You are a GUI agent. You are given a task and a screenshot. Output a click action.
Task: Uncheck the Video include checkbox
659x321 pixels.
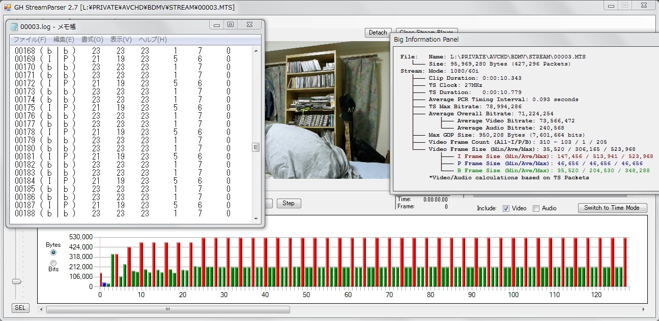click(506, 208)
